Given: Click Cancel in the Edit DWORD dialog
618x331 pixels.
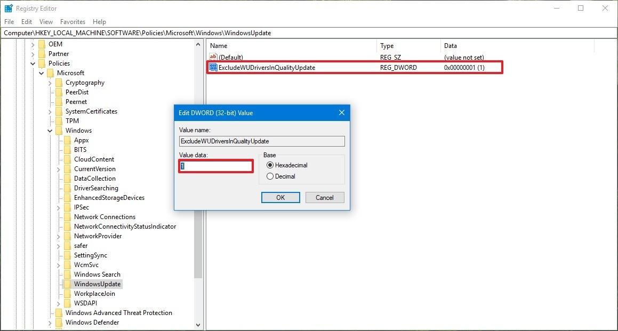Looking at the screenshot, I should 325,197.
